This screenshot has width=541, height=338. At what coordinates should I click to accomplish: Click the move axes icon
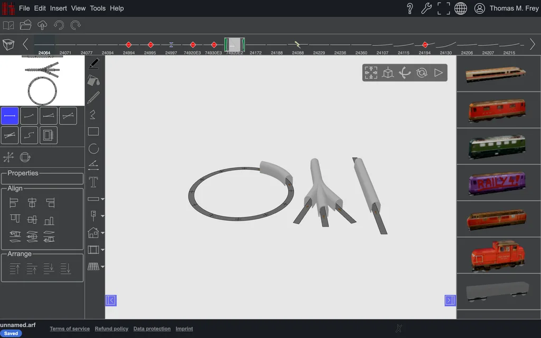[x=8, y=157]
